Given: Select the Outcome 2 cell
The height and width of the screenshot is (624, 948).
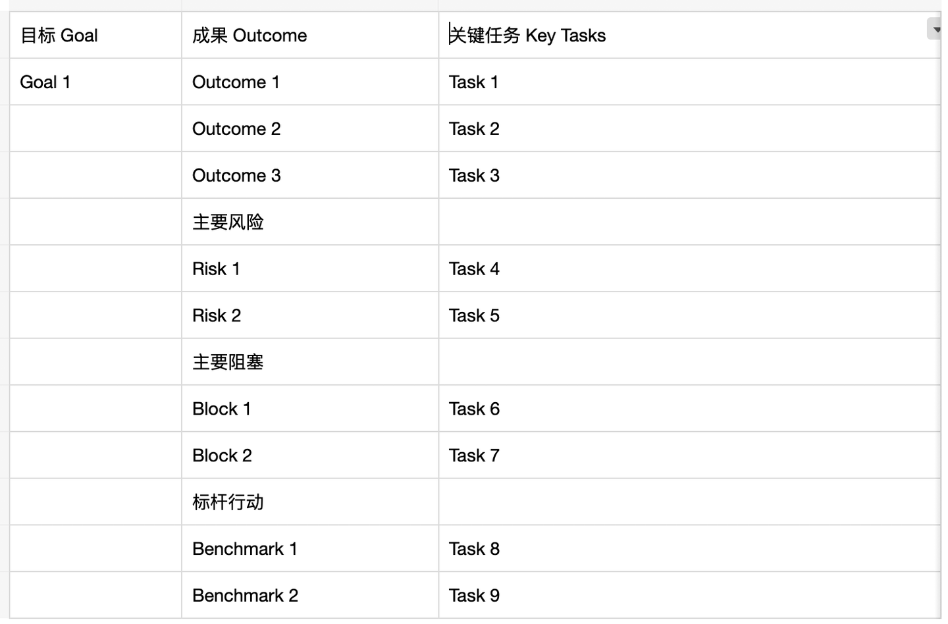Looking at the screenshot, I should pos(310,128).
